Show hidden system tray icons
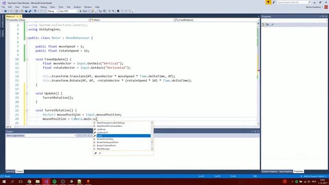The height and width of the screenshot is (185, 329). click(x=293, y=181)
